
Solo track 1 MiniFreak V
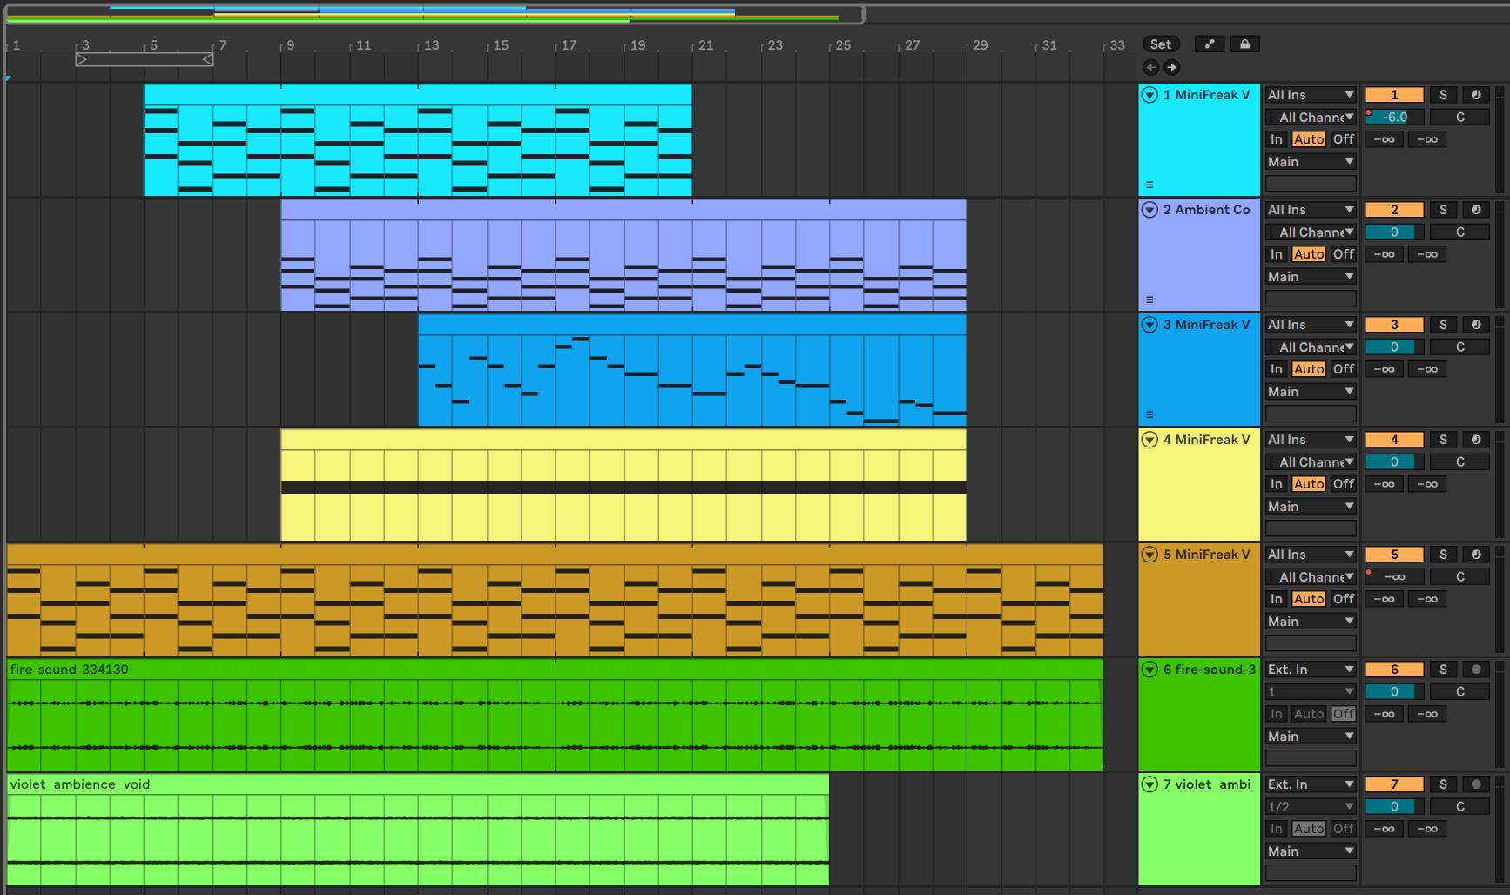coord(1443,95)
